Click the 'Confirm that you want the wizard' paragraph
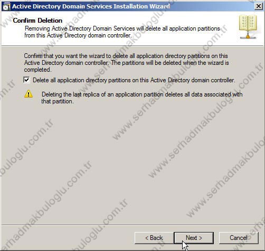 [x=126, y=63]
